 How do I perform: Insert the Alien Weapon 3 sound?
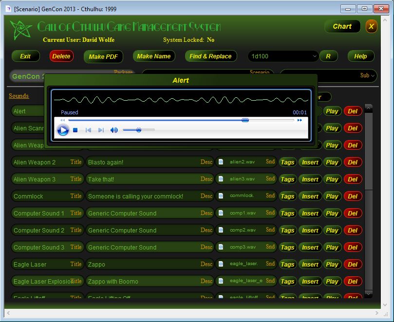310,179
